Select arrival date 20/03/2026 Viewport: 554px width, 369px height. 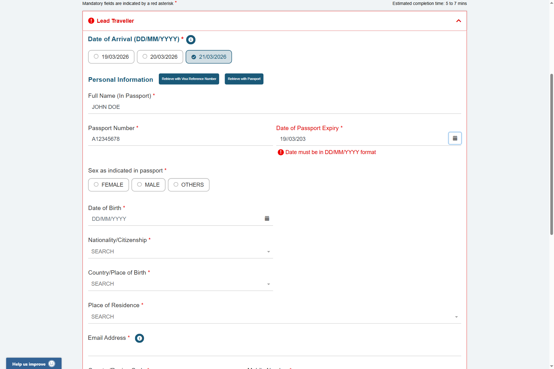[160, 57]
